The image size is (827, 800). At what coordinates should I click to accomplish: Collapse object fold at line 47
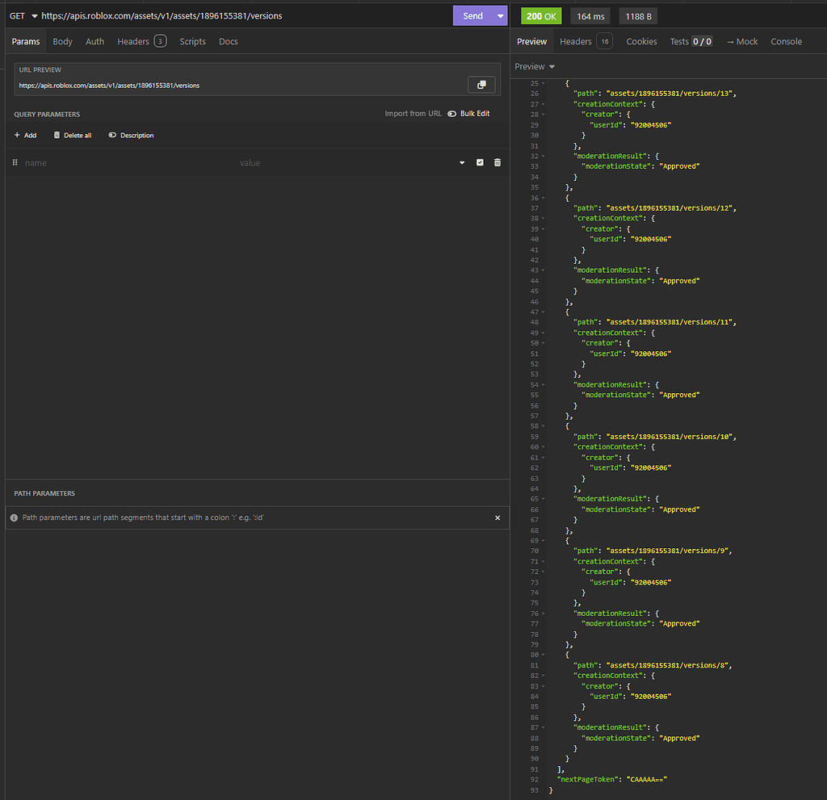click(544, 312)
